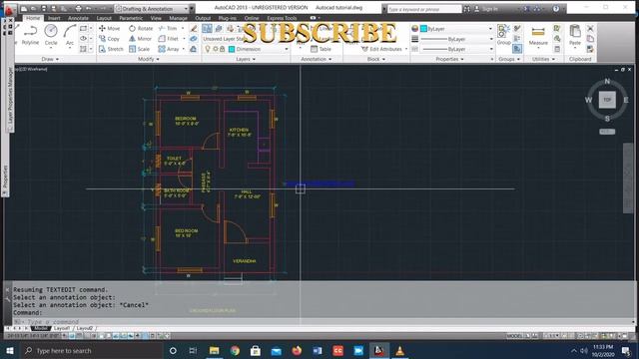
Task: Click the keyword search input field
Action: [x=424, y=9]
